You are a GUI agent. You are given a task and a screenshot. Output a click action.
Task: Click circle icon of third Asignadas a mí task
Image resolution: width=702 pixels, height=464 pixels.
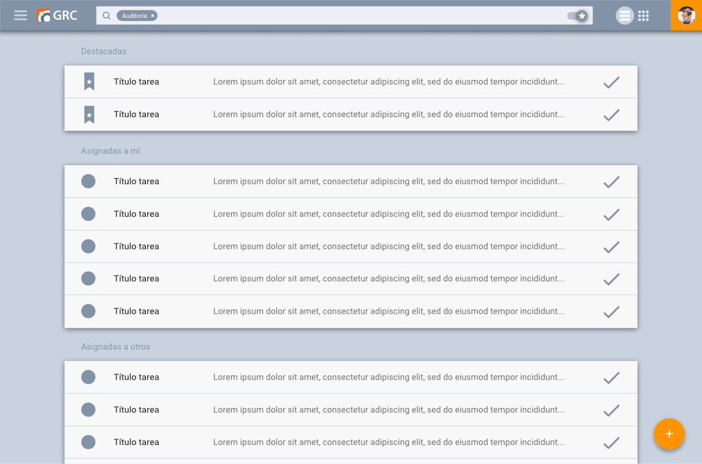[88, 246]
